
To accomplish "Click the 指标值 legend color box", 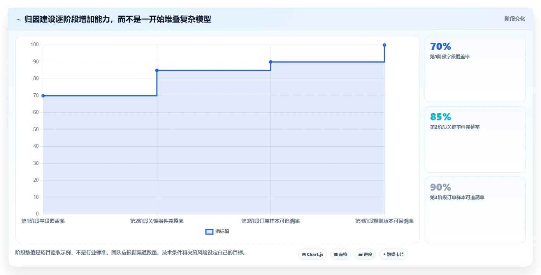I will (209, 232).
